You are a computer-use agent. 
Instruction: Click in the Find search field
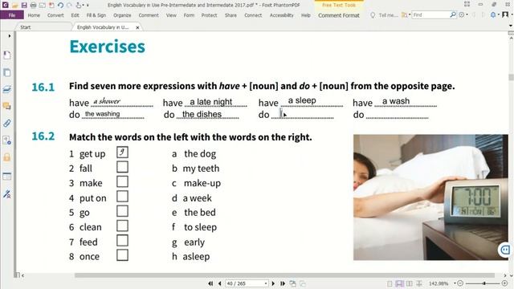coord(430,14)
